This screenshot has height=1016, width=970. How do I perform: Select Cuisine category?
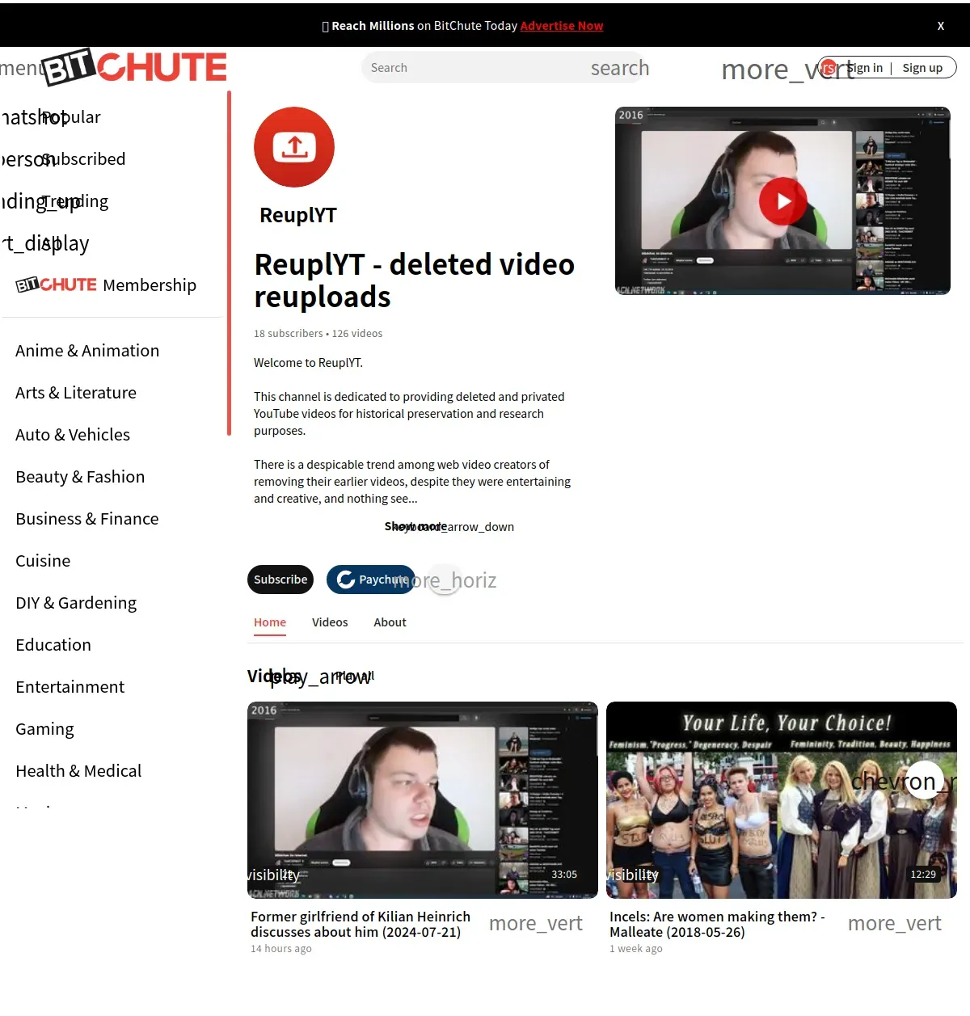coord(43,561)
